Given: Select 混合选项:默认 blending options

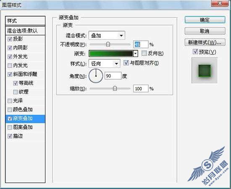Looking at the screenshot, I should click(x=25, y=31).
